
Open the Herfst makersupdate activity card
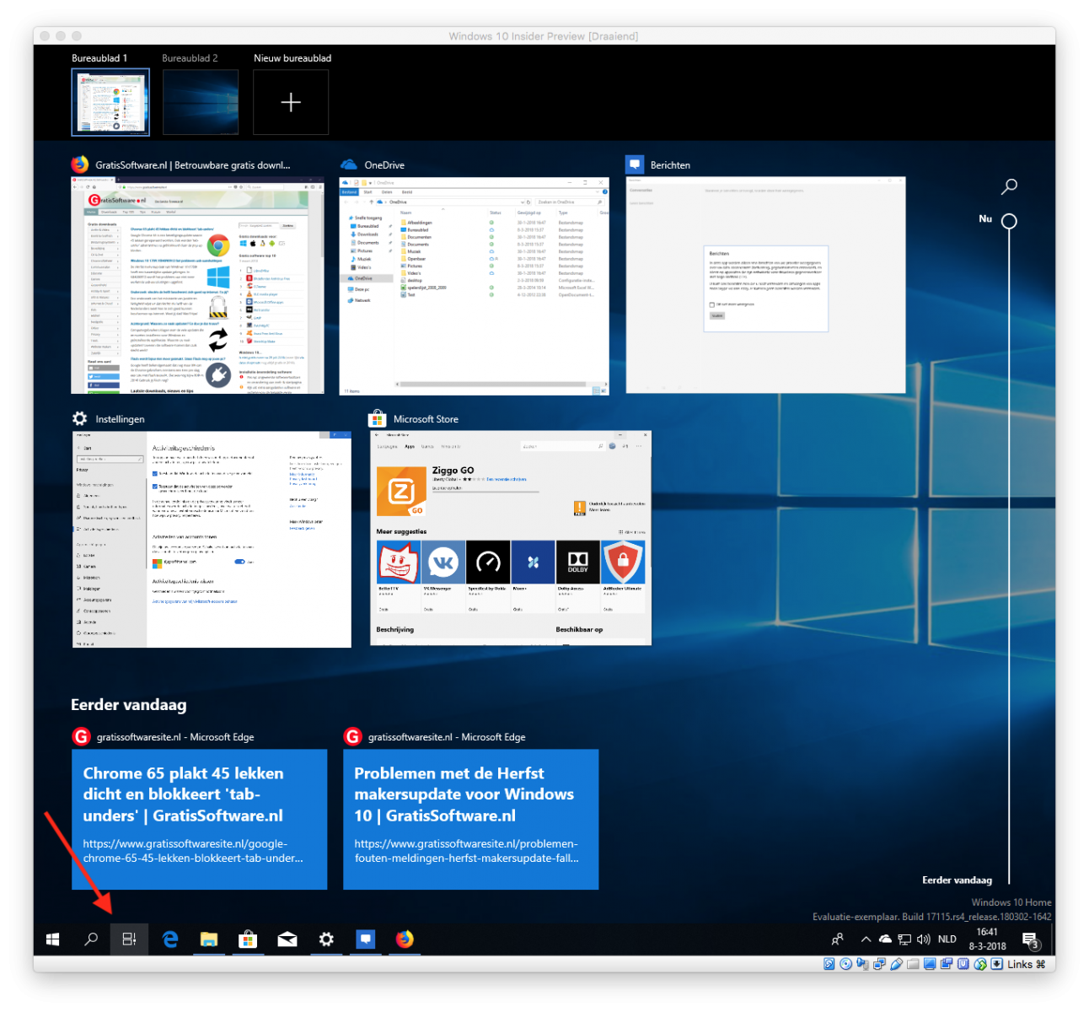coord(470,818)
